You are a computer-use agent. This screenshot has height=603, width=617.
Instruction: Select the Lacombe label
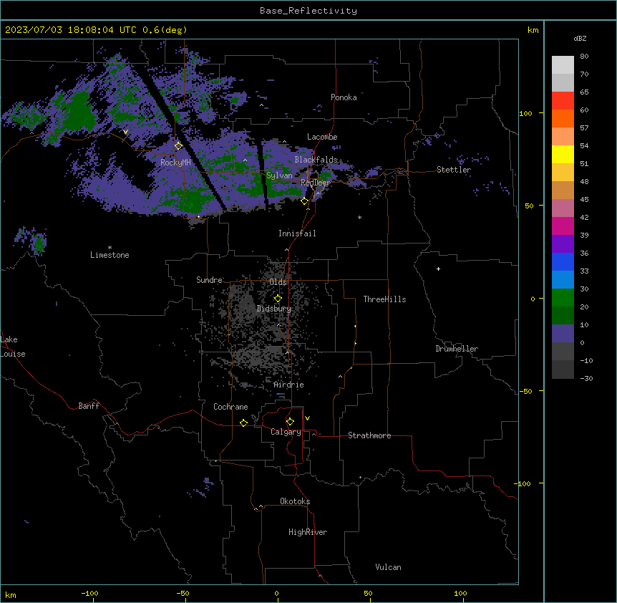click(x=322, y=137)
